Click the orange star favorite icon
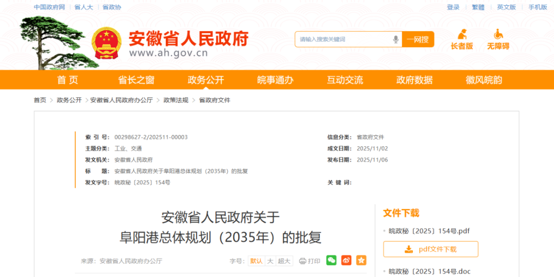 tap(361, 261)
